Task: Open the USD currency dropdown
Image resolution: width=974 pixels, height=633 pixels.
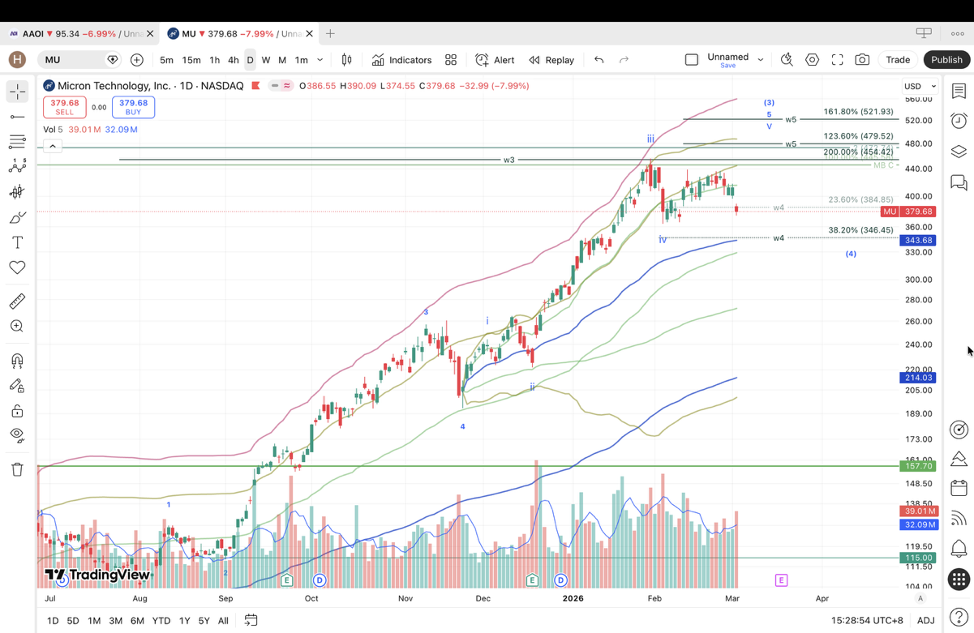Action: click(920, 86)
